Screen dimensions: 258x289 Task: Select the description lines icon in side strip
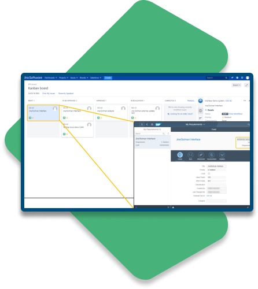point(201,118)
